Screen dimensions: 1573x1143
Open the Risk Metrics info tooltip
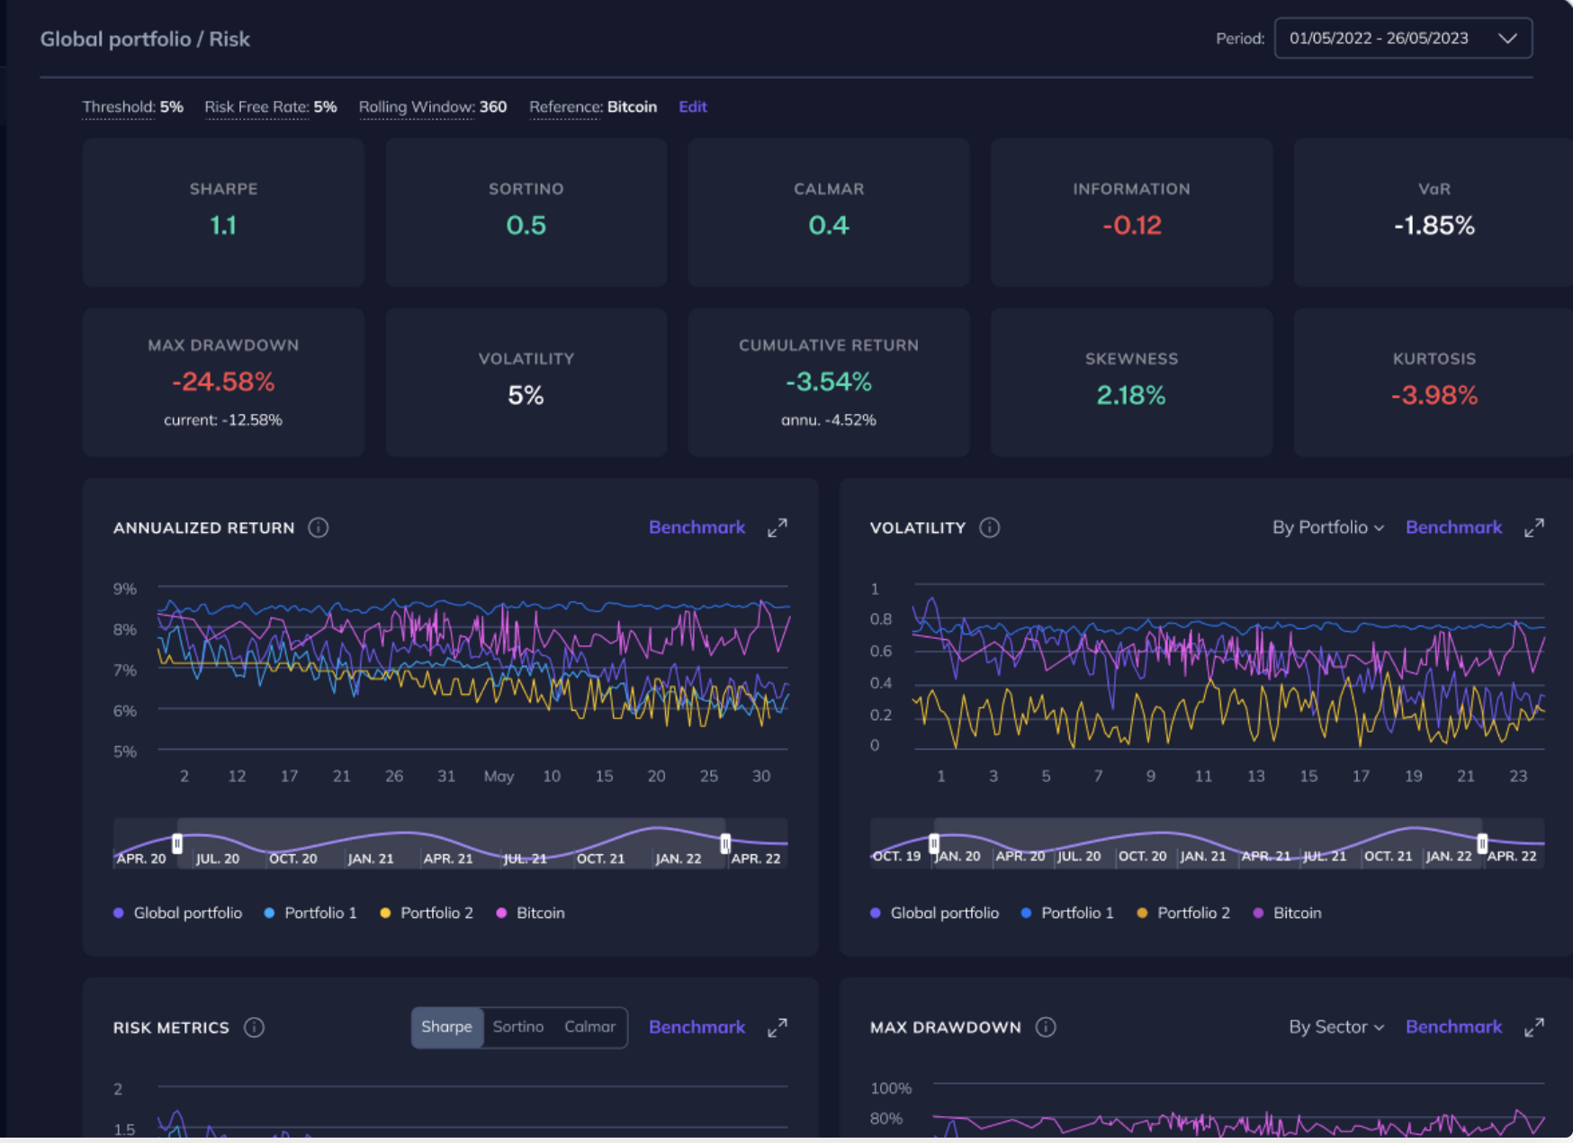(x=254, y=1027)
